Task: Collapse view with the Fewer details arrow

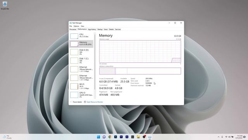Action: tap(71, 102)
